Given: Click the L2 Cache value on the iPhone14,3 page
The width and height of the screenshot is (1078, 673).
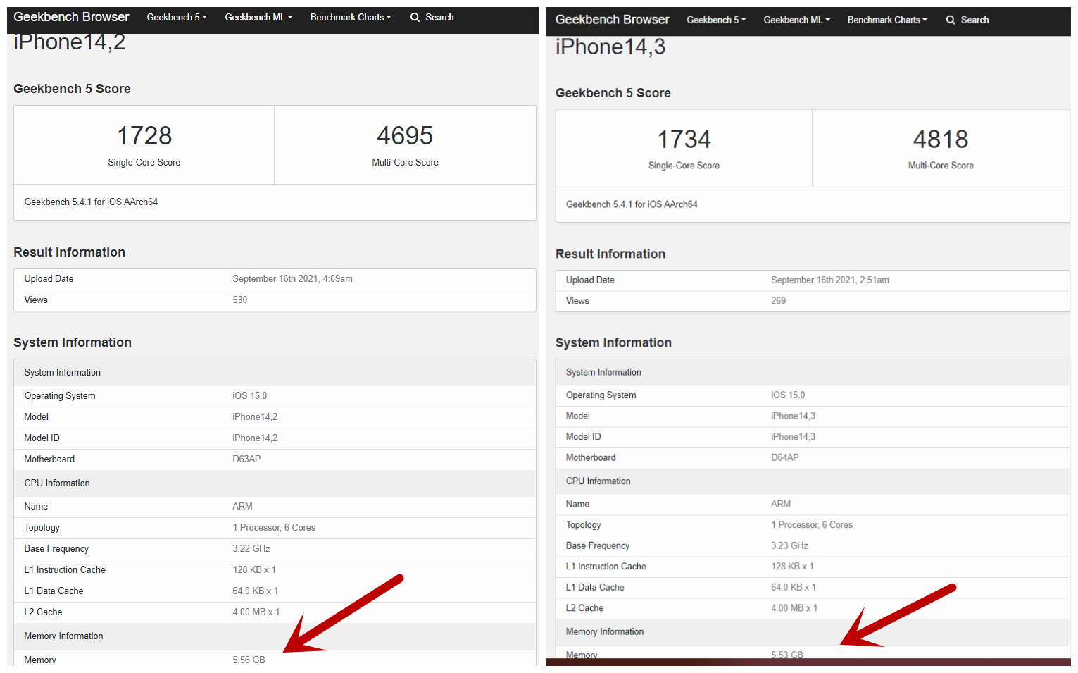Looking at the screenshot, I should (794, 608).
